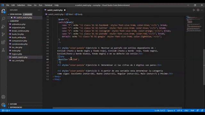This screenshot has height=115, width=205.
Task: Open the html breadcrumb dropdown
Action: click(x=70, y=14)
